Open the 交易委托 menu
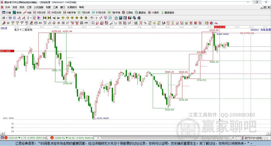271x146 pixels. point(72,7)
